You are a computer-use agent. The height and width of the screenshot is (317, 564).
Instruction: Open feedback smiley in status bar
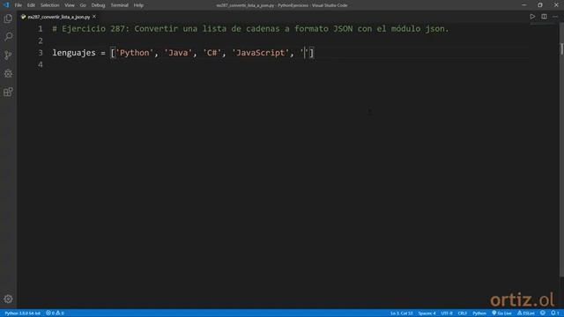coord(543,313)
